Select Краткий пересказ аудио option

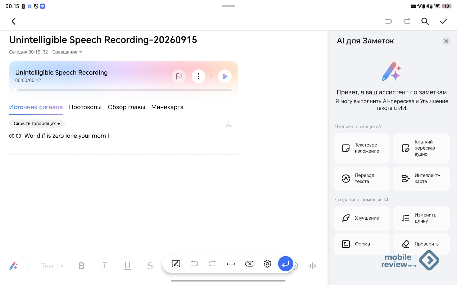[422, 148]
